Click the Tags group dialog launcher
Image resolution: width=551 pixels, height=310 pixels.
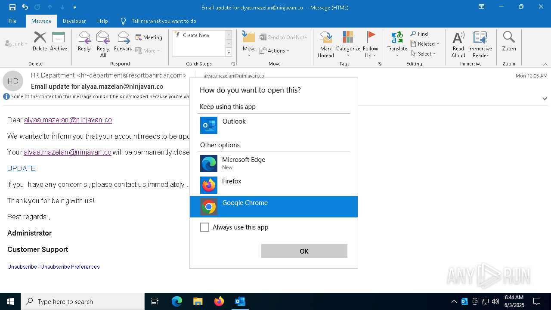click(380, 64)
